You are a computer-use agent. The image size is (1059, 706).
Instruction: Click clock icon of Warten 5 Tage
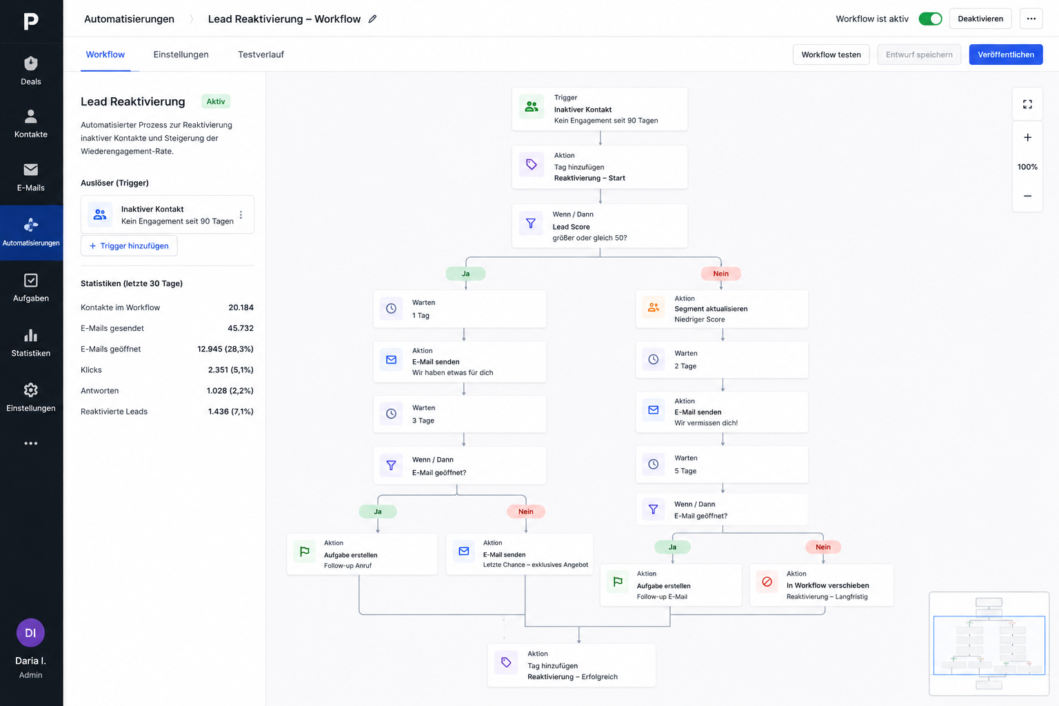click(654, 465)
